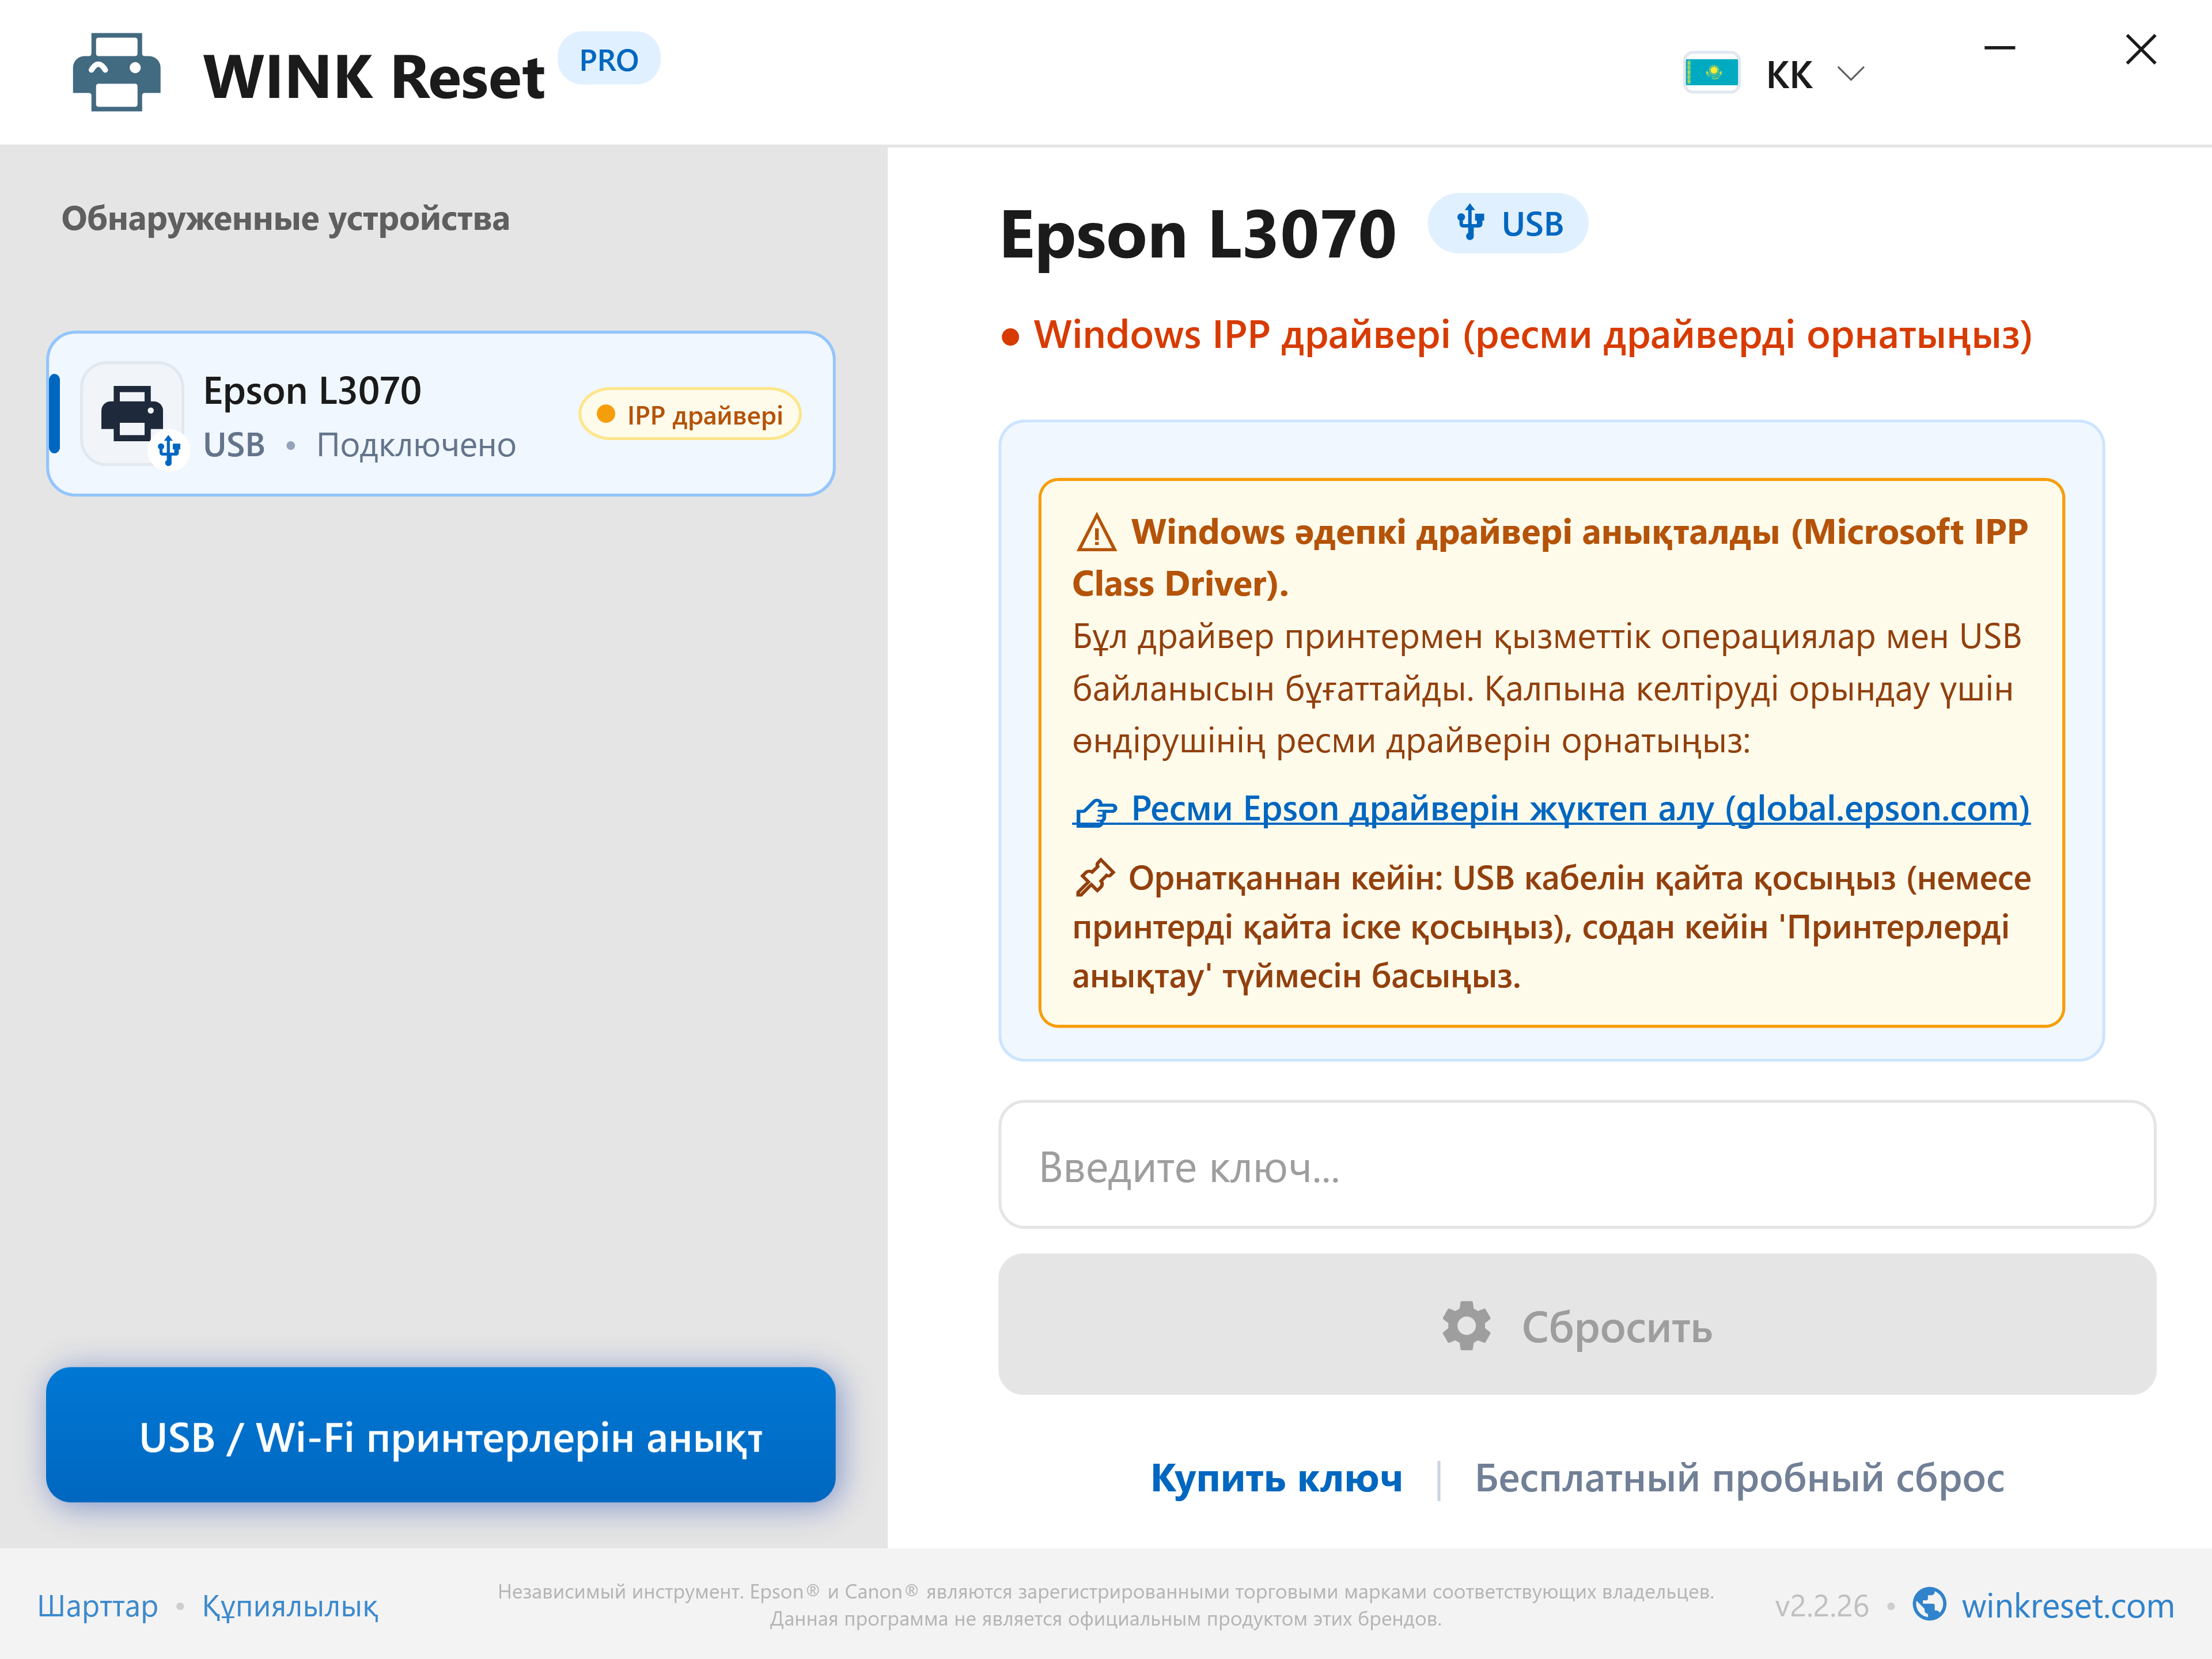Viewport: 2212px width, 1659px height.
Task: Click the Обнаруженные устройства heading
Action: tap(285, 218)
